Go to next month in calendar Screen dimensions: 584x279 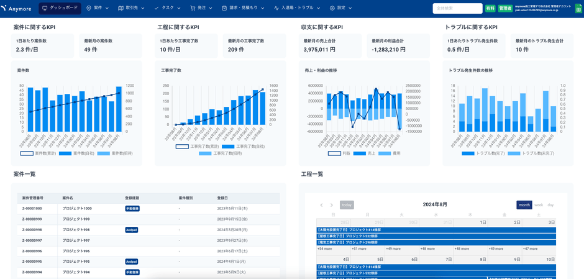[332, 205]
